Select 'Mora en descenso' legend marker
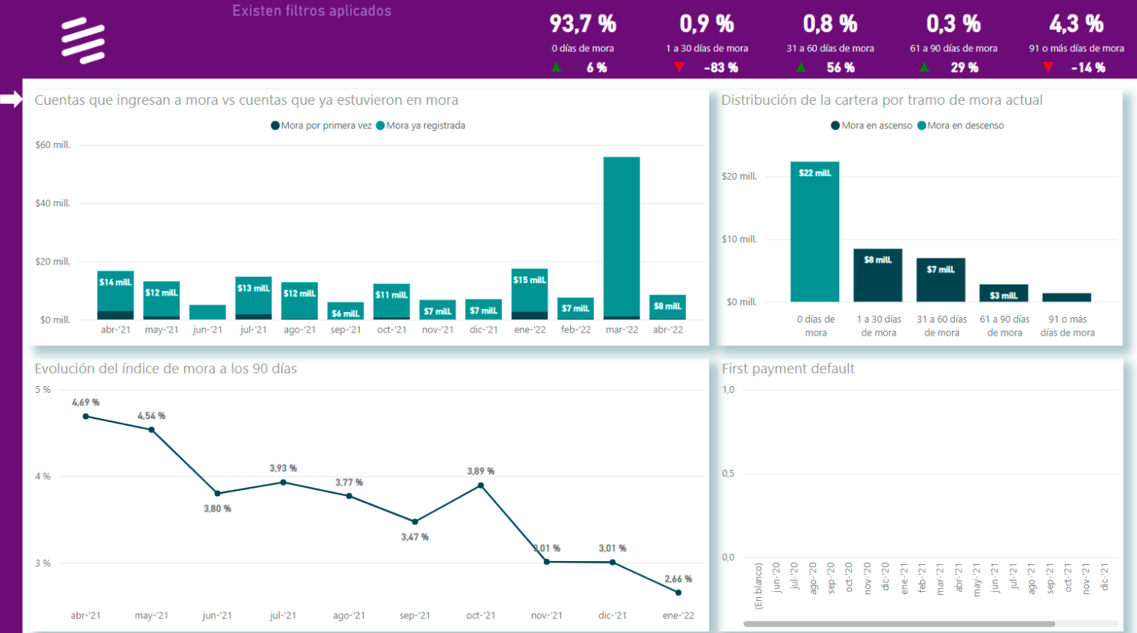Screen dimensions: 1137x633 (x=922, y=125)
